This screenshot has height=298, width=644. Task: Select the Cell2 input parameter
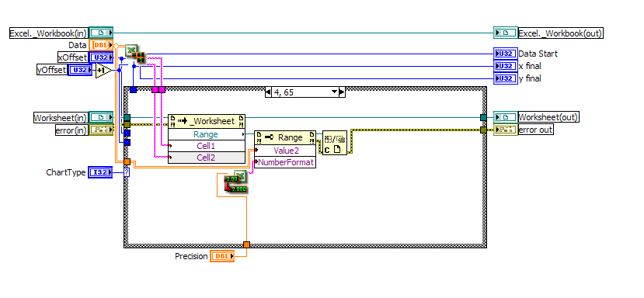click(206, 158)
